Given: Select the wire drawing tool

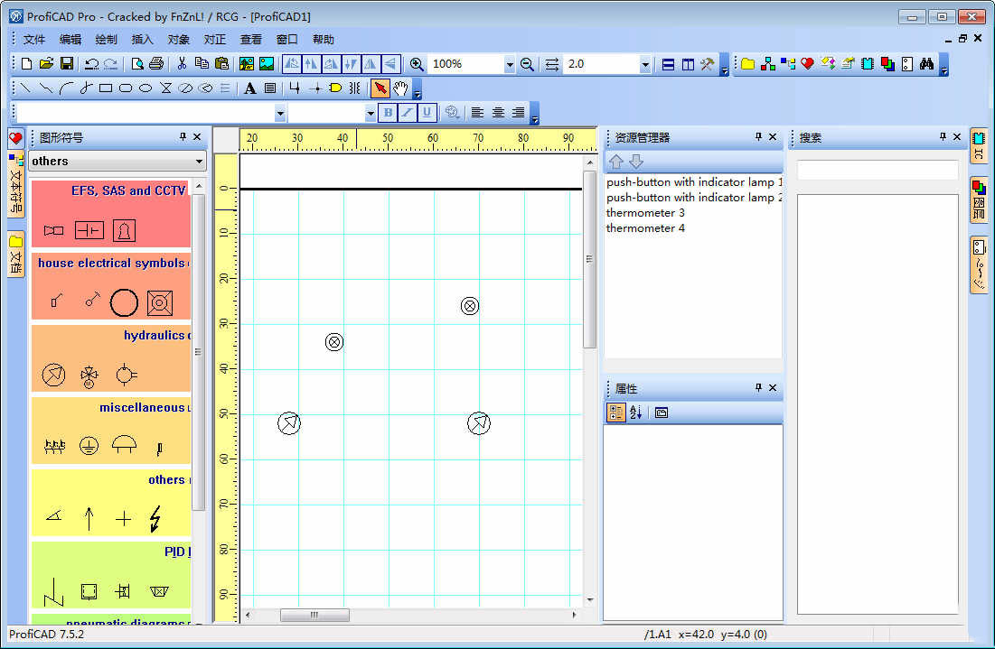Looking at the screenshot, I should point(295,88).
